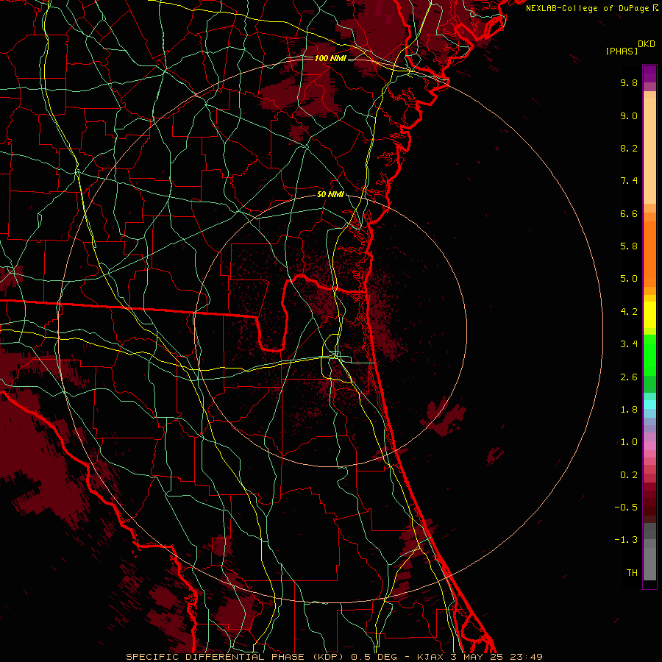The height and width of the screenshot is (662, 662).
Task: Click the -1.3 colorbar tick value
Action: tap(626, 540)
